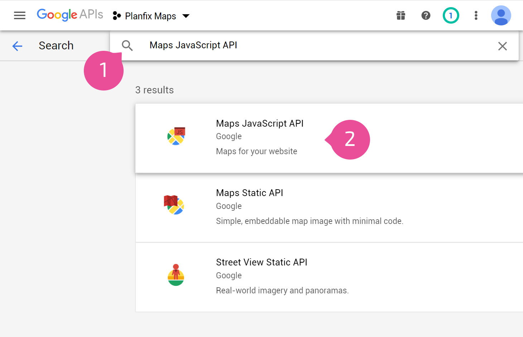523x337 pixels.
Task: Open notifications badge showing 1
Action: click(451, 15)
